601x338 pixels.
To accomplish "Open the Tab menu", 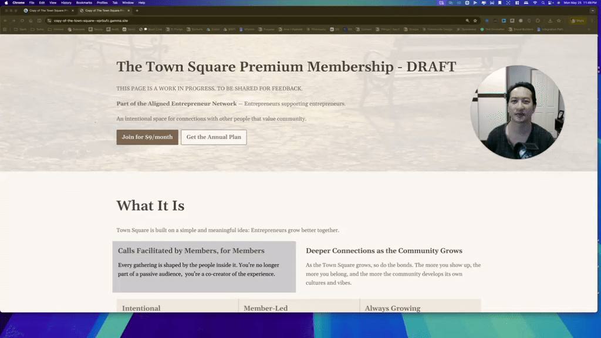I will tap(115, 3).
